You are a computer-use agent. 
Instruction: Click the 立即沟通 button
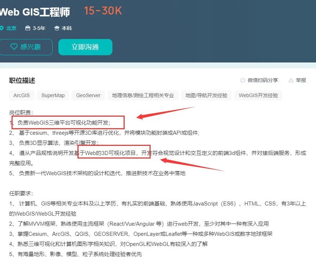pos(85,47)
